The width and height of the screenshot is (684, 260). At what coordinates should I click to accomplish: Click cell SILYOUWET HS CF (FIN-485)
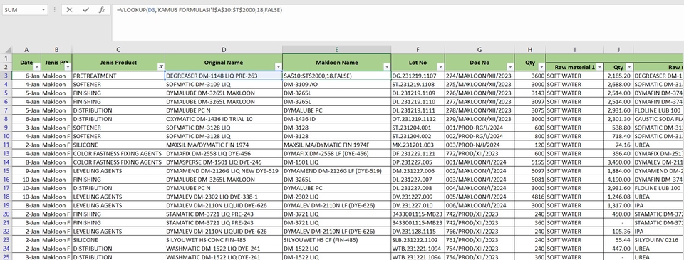tap(337, 240)
